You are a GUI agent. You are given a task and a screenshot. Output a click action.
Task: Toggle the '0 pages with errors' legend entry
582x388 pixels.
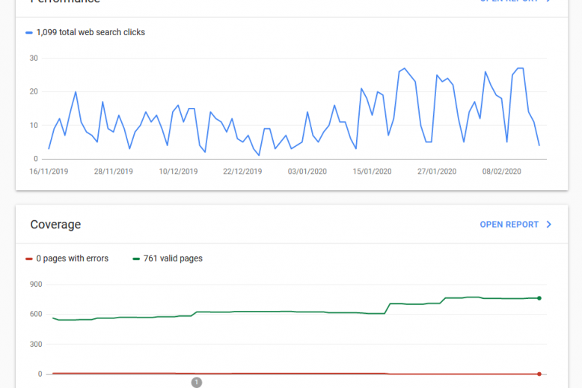(72, 259)
